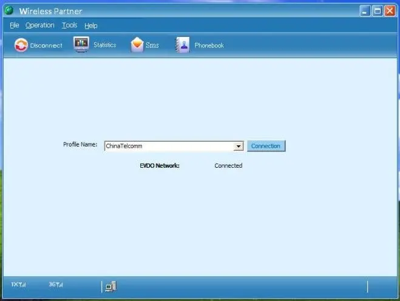Maximize the Wireless Partner window
400x301 pixels.
pos(378,11)
